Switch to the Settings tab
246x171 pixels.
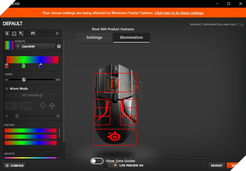[94, 37]
